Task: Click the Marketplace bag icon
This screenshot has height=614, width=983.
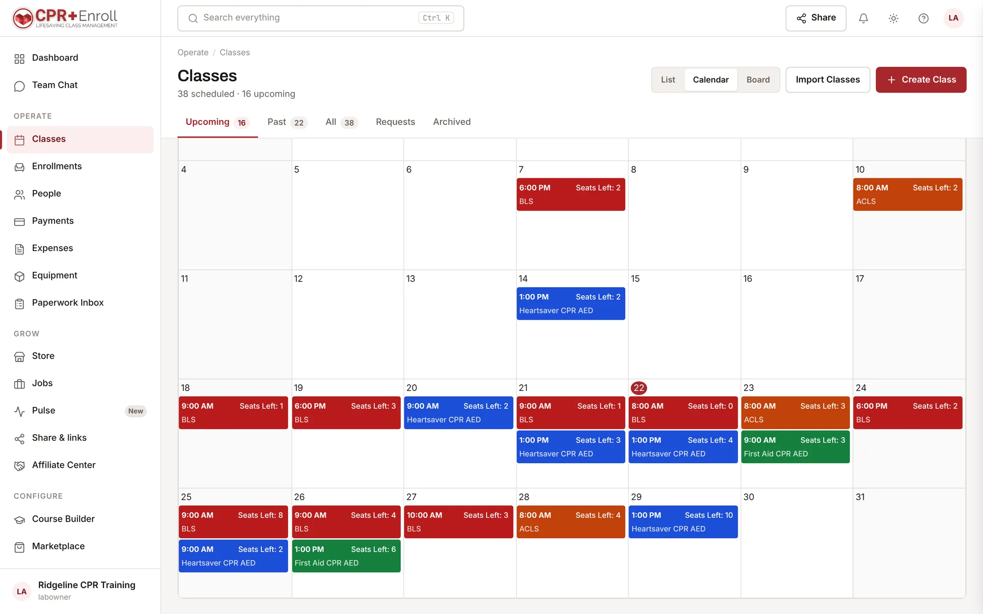Action: click(19, 547)
